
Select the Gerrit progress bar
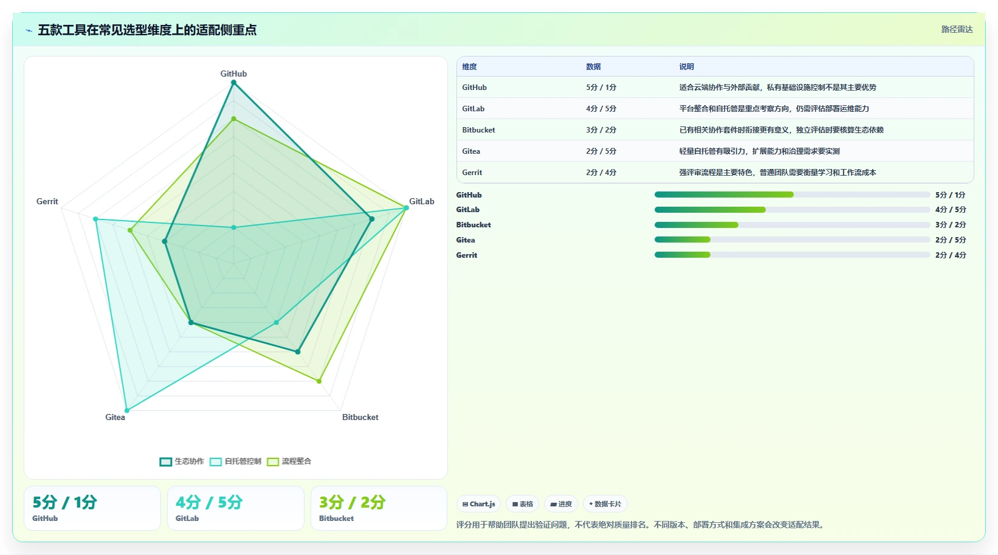(792, 255)
